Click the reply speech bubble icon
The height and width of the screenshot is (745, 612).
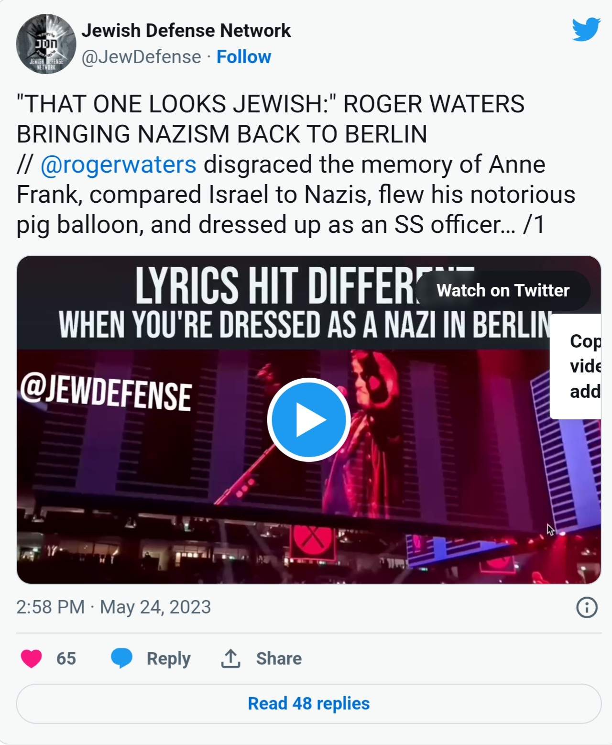click(x=121, y=658)
